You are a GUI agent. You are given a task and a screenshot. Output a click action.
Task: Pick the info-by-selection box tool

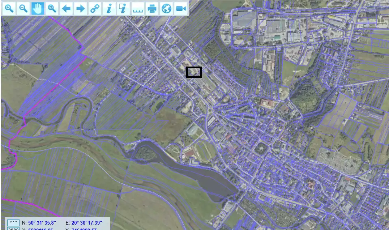tap(123, 8)
